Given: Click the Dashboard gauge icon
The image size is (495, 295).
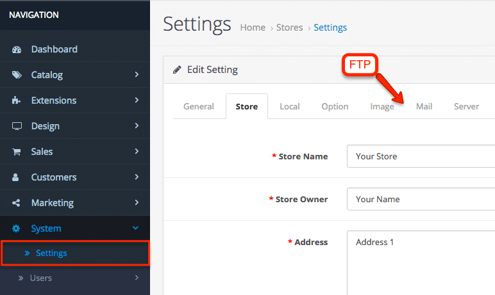Looking at the screenshot, I should (17, 49).
